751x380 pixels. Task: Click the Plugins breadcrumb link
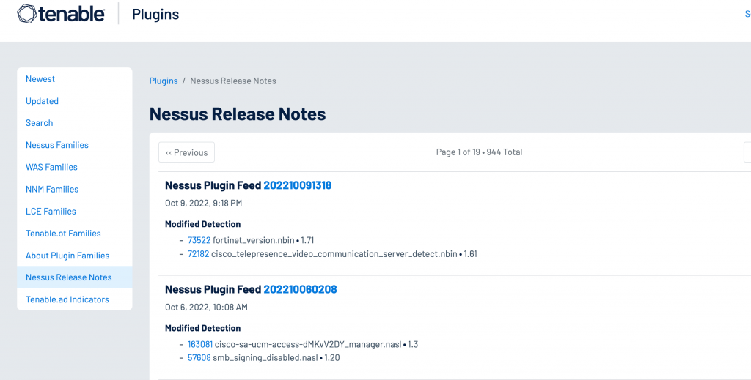(164, 81)
